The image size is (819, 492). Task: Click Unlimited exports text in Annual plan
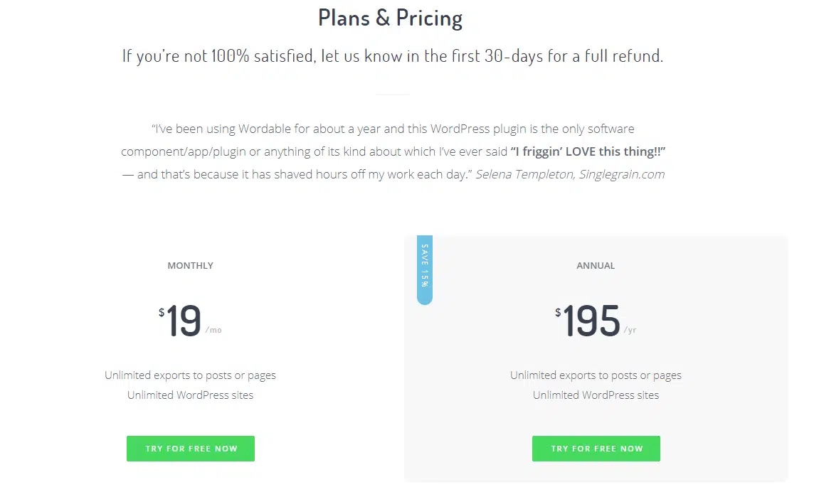pos(596,375)
